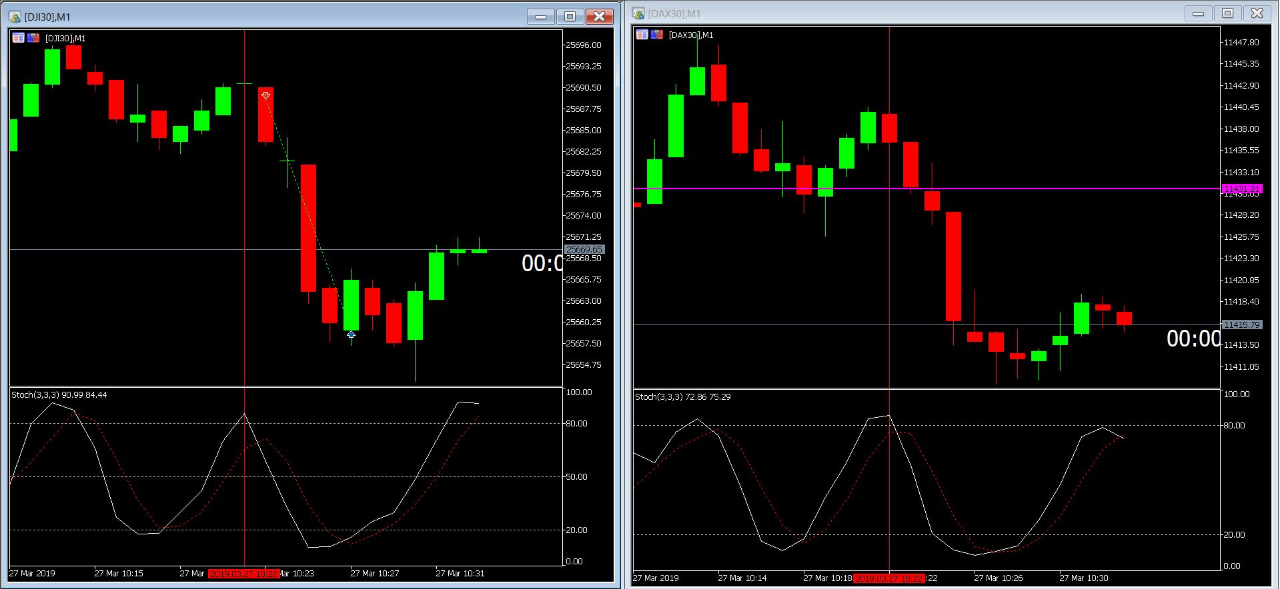
Task: Click the DAX30 window title bar icon
Action: point(638,13)
